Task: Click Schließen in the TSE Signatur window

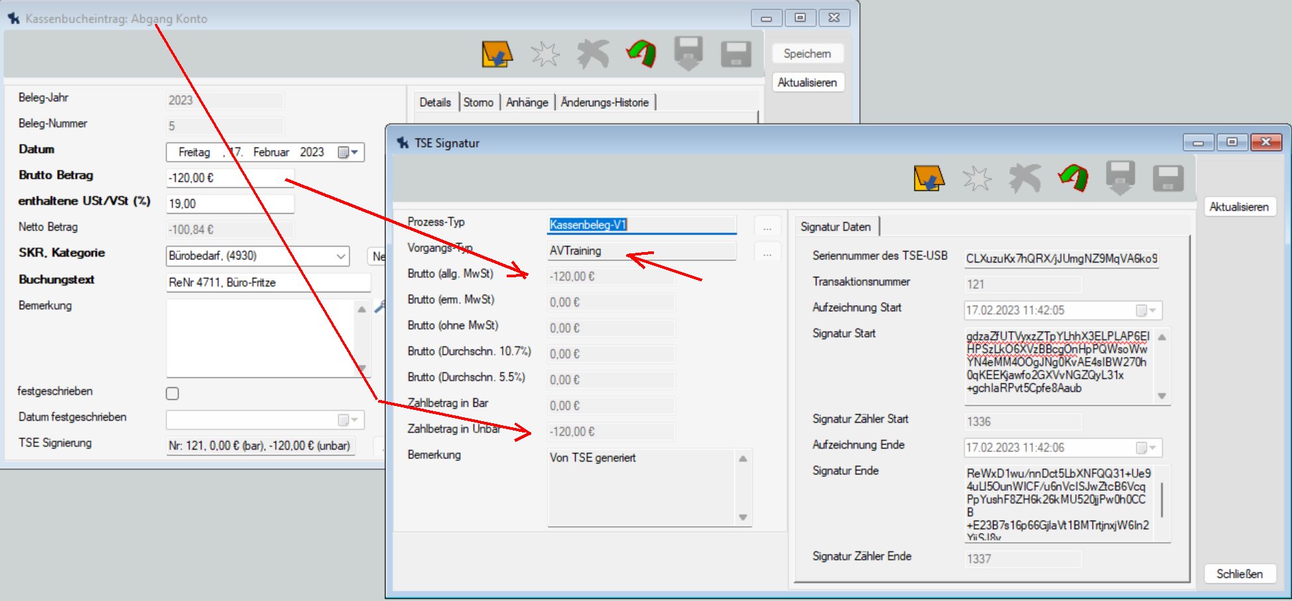Action: (1239, 574)
